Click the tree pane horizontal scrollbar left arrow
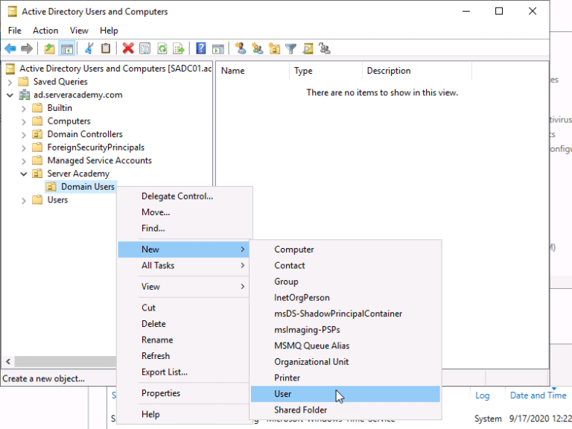572x429 pixels. 7,361
